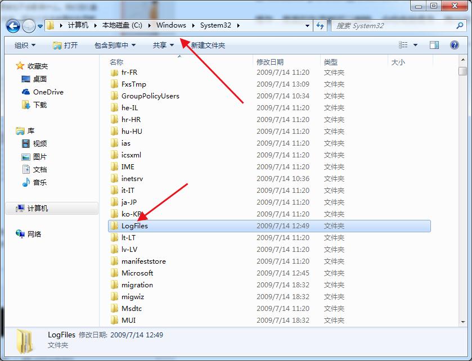Select 桌面 under favorites

click(x=39, y=79)
